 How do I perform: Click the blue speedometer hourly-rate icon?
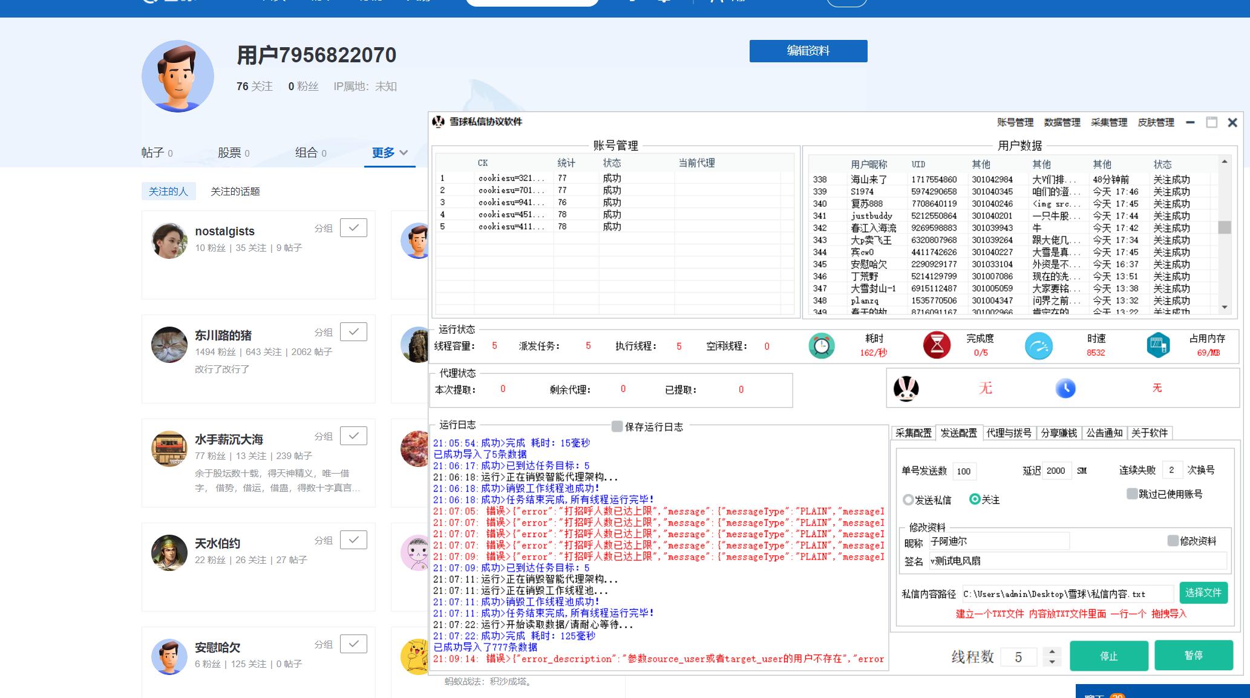(1038, 346)
